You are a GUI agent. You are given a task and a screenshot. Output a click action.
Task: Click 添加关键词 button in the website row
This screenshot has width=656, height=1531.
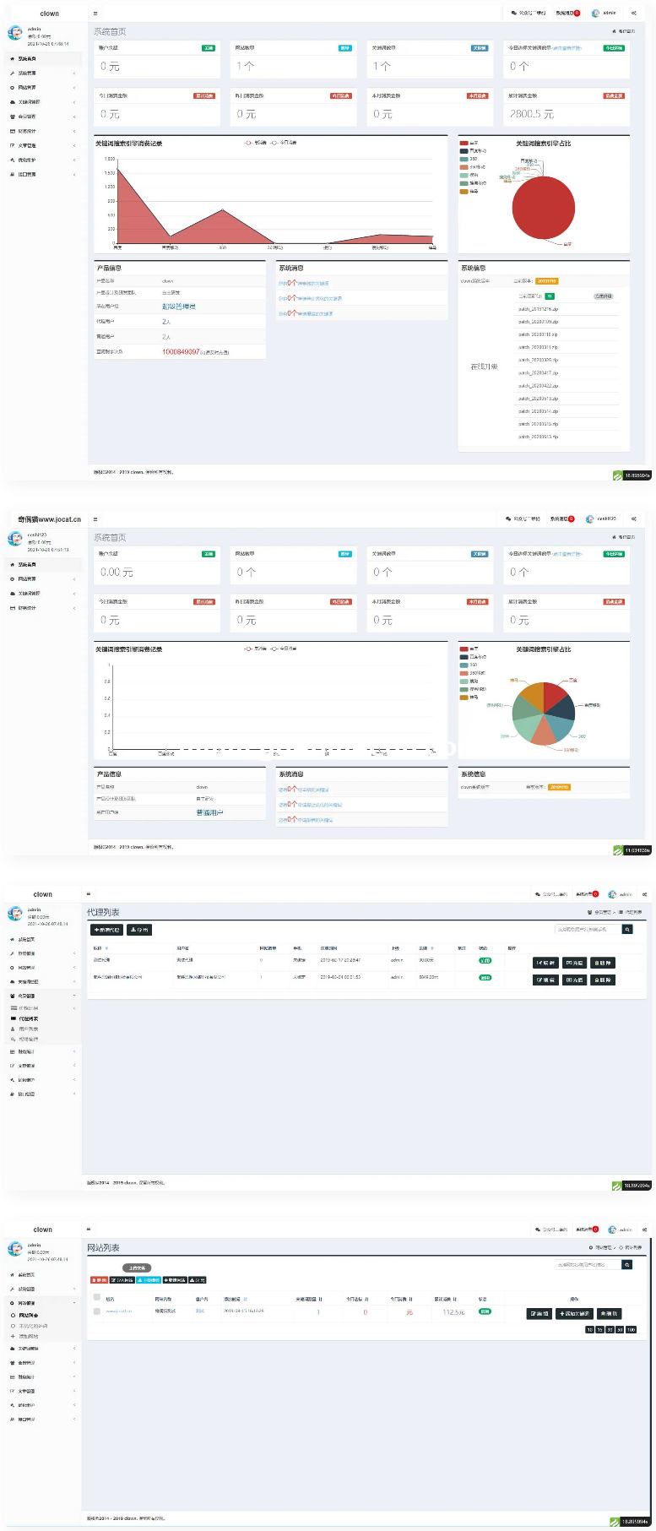(575, 1314)
